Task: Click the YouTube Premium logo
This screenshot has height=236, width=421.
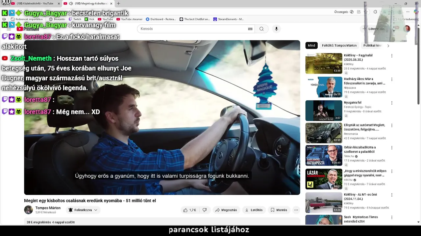Action: coord(28,29)
